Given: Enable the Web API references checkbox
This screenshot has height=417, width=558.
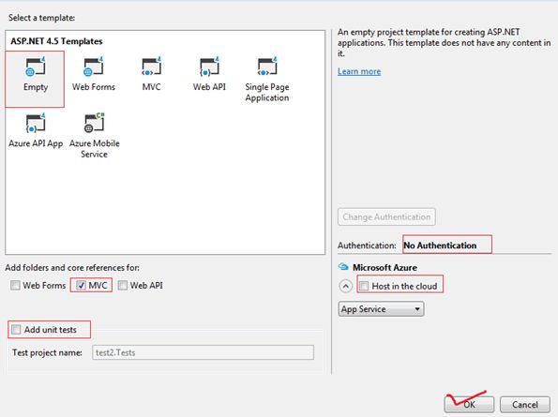Looking at the screenshot, I should (x=123, y=285).
